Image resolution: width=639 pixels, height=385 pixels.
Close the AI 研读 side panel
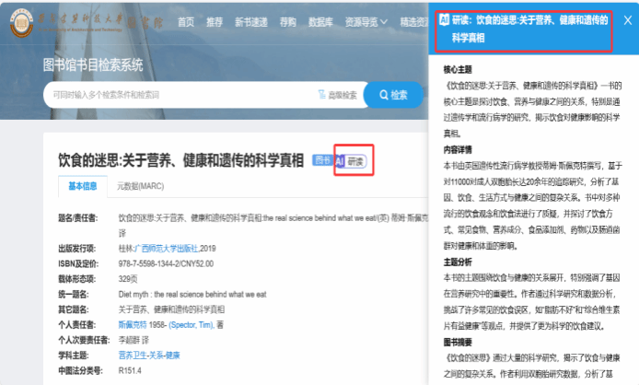[627, 19]
